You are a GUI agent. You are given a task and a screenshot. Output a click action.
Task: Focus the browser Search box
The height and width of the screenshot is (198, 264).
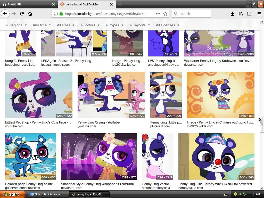pyautogui.click(x=191, y=14)
